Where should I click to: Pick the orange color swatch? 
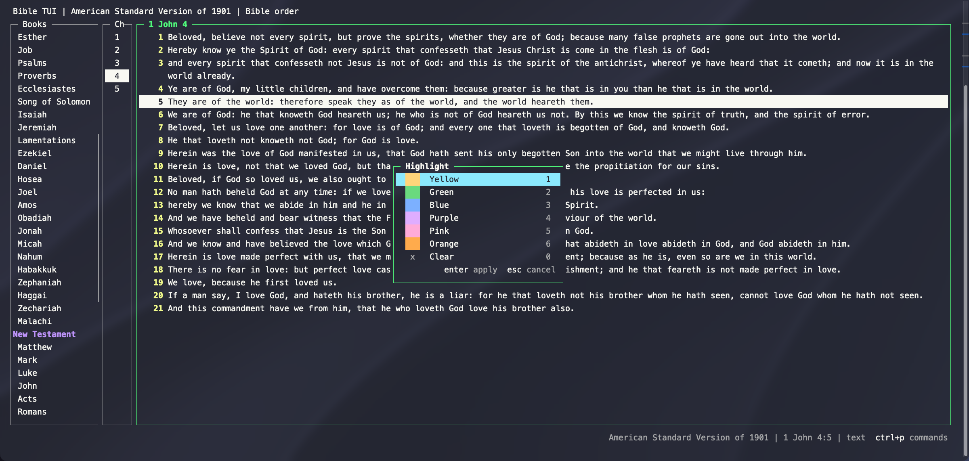tap(412, 244)
